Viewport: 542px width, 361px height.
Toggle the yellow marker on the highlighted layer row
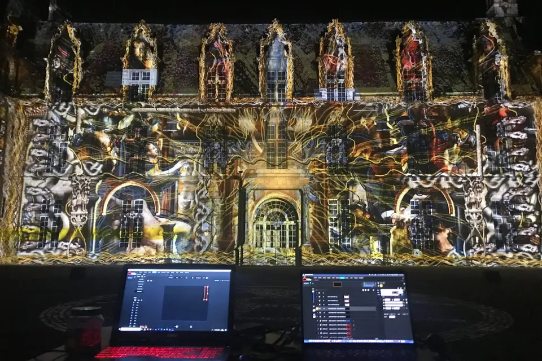point(317,309)
